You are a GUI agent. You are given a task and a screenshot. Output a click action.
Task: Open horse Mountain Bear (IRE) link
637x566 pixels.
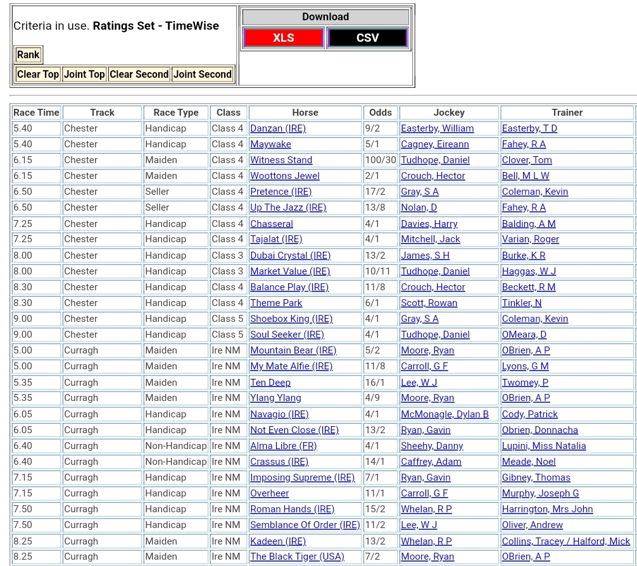click(x=293, y=350)
